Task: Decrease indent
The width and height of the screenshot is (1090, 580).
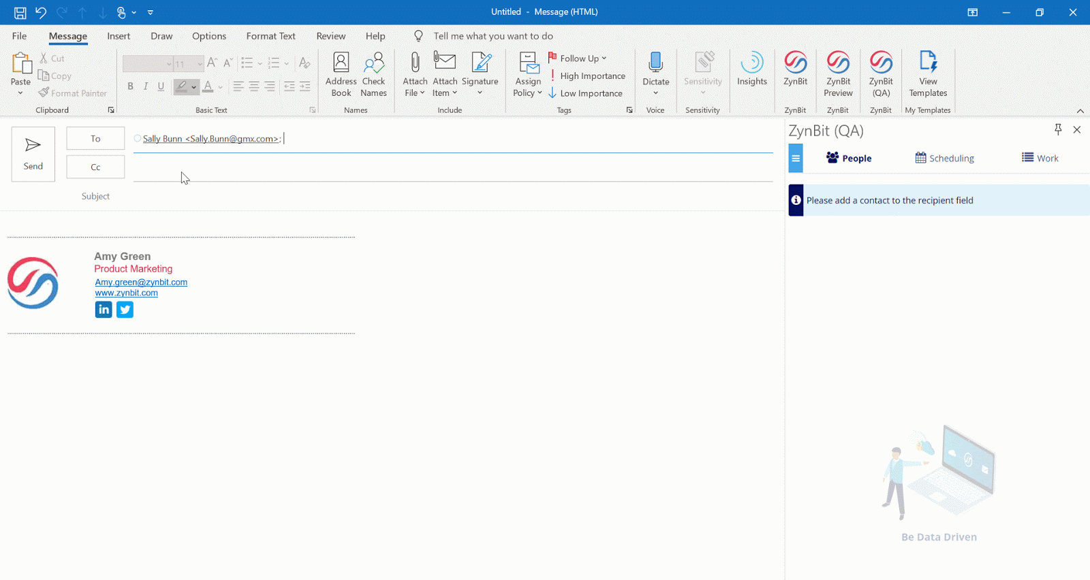Action: tap(289, 86)
